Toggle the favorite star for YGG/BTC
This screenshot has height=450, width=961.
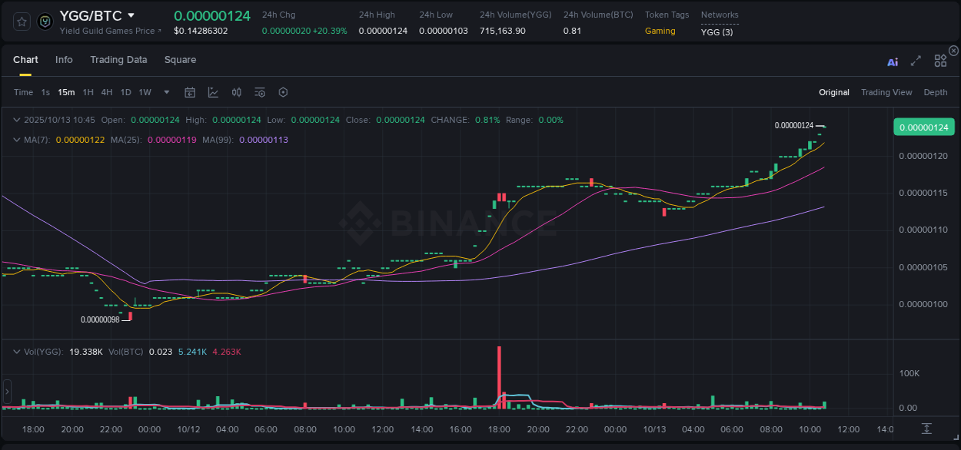pos(21,22)
